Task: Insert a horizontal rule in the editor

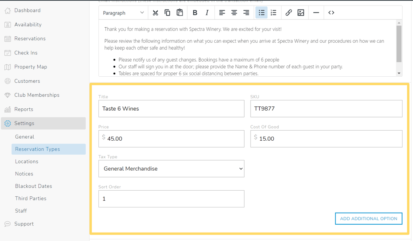Action: pyautogui.click(x=316, y=12)
